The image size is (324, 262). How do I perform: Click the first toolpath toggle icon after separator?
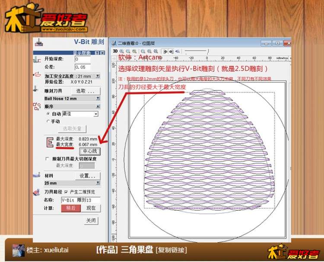[x=165, y=51]
